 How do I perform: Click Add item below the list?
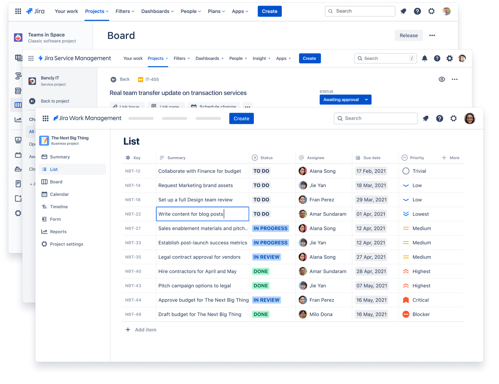pyautogui.click(x=141, y=330)
